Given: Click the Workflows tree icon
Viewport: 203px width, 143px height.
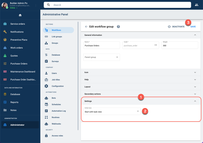Looking at the screenshot, I should click(x=46, y=30).
